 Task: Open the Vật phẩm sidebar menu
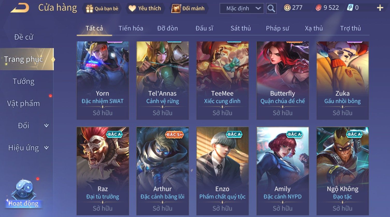[24, 103]
